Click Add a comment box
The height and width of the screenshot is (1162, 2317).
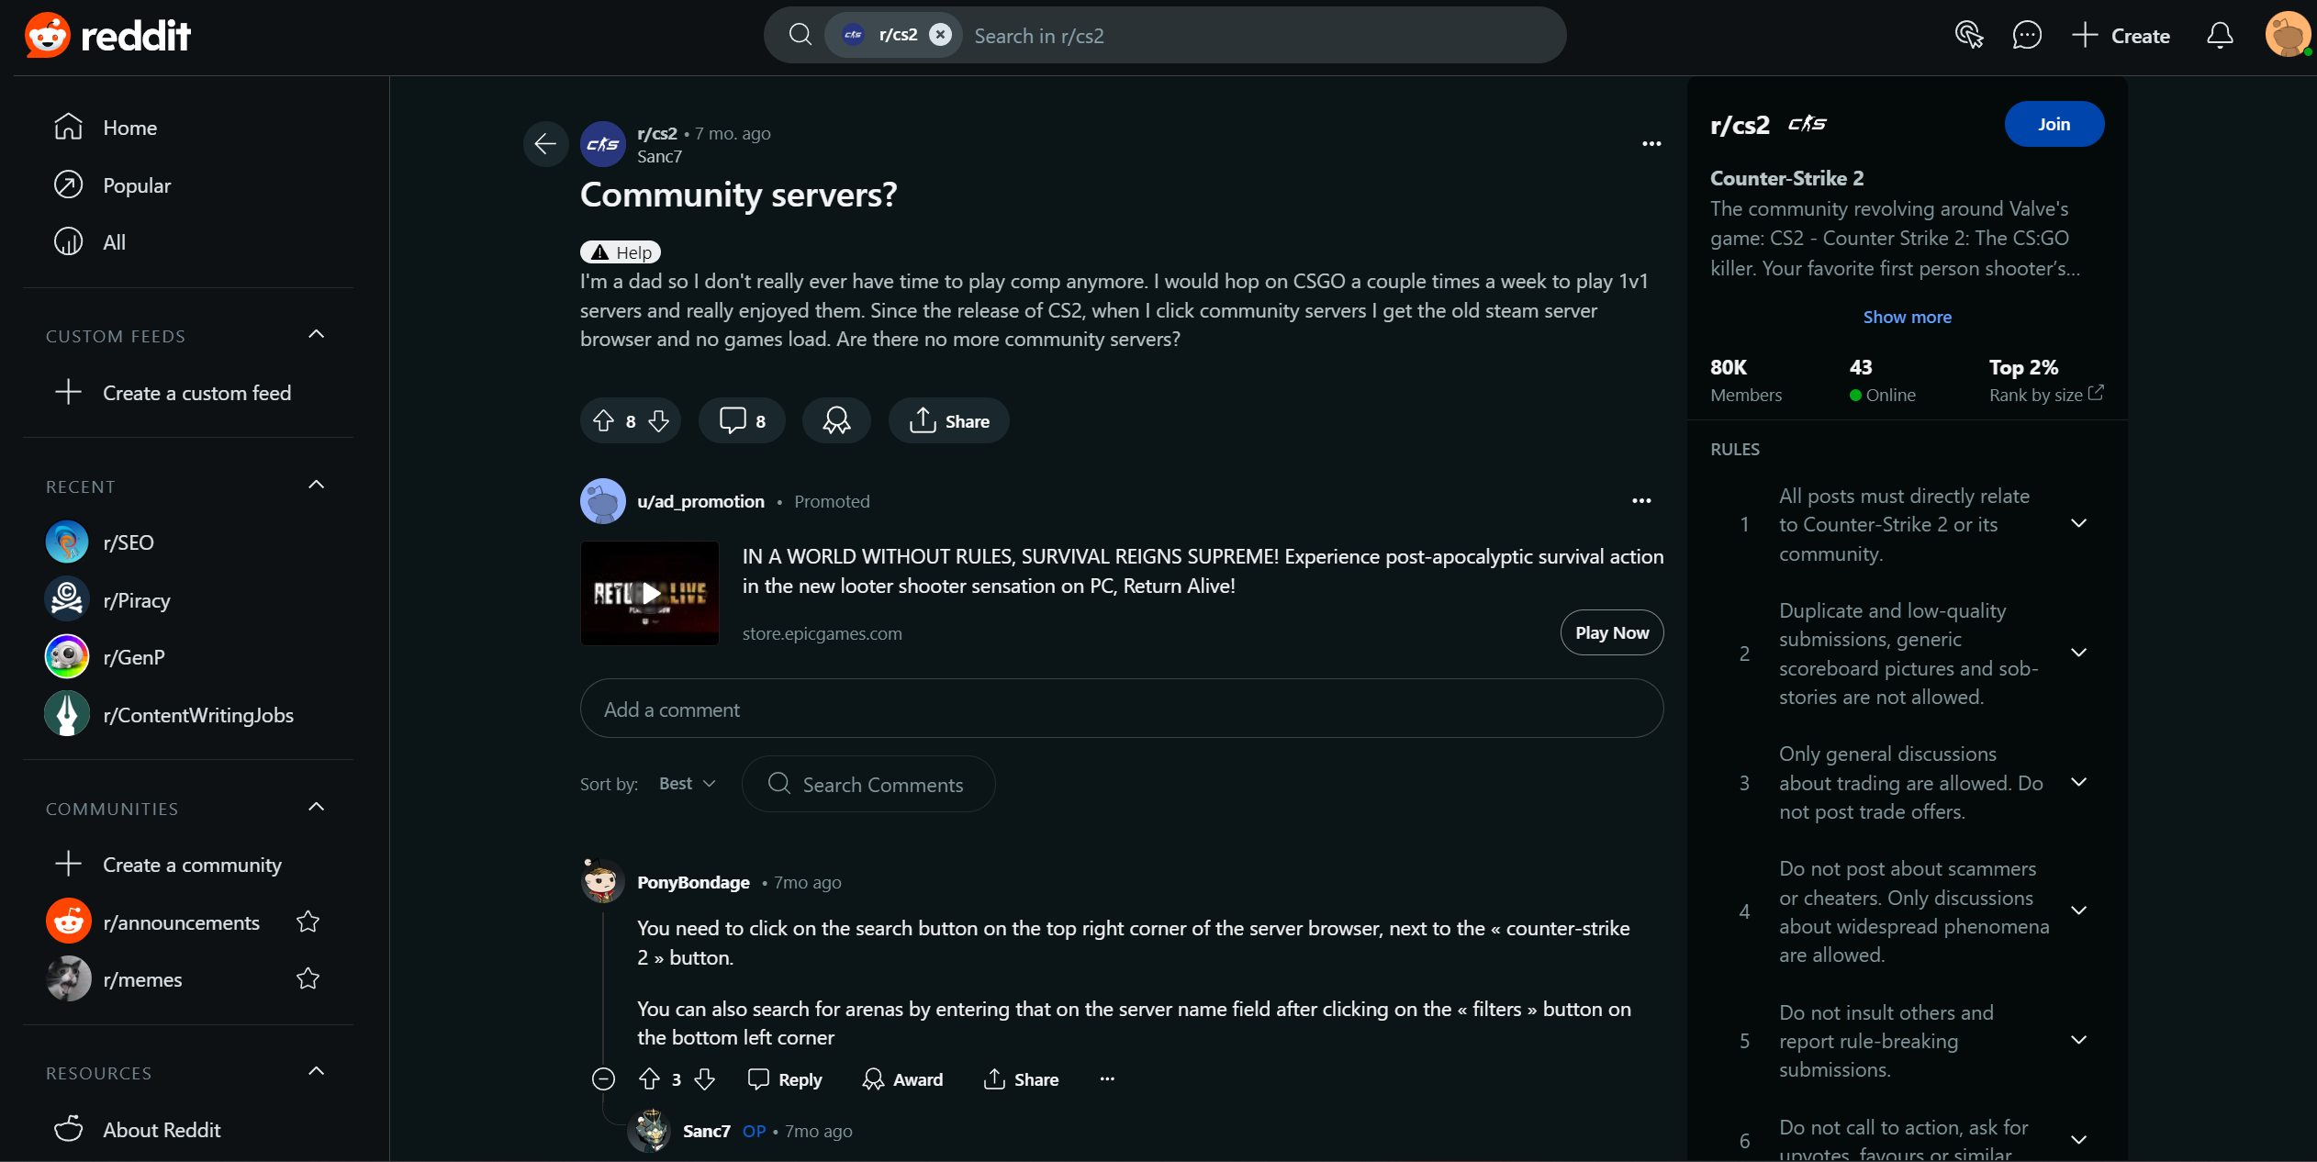click(1122, 709)
